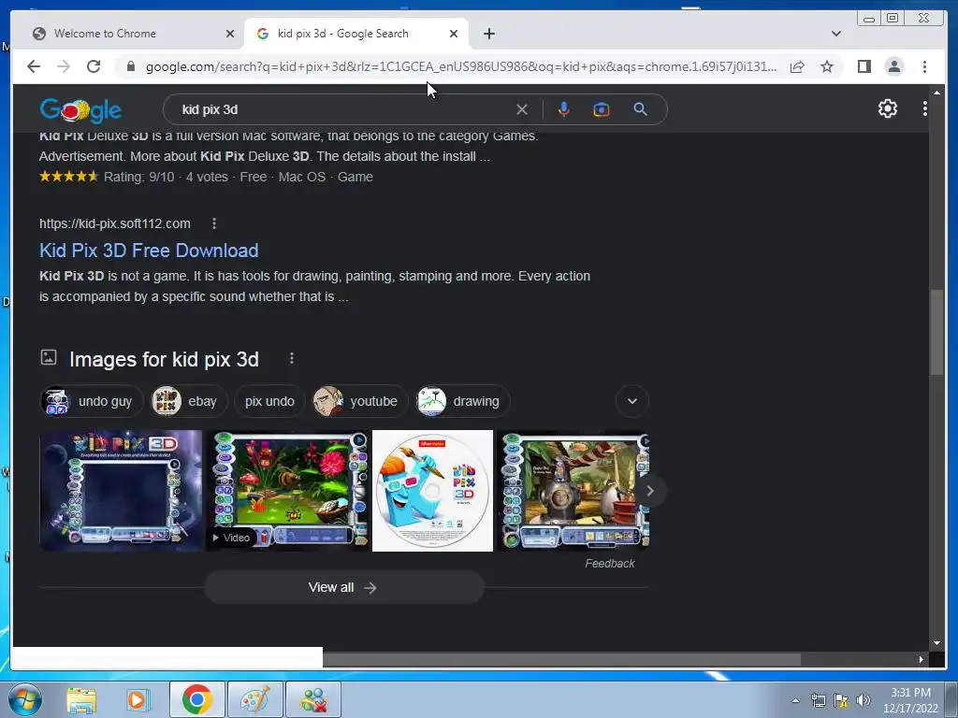This screenshot has height=718, width=958.
Task: Select the ebay image filter chip
Action: (189, 401)
